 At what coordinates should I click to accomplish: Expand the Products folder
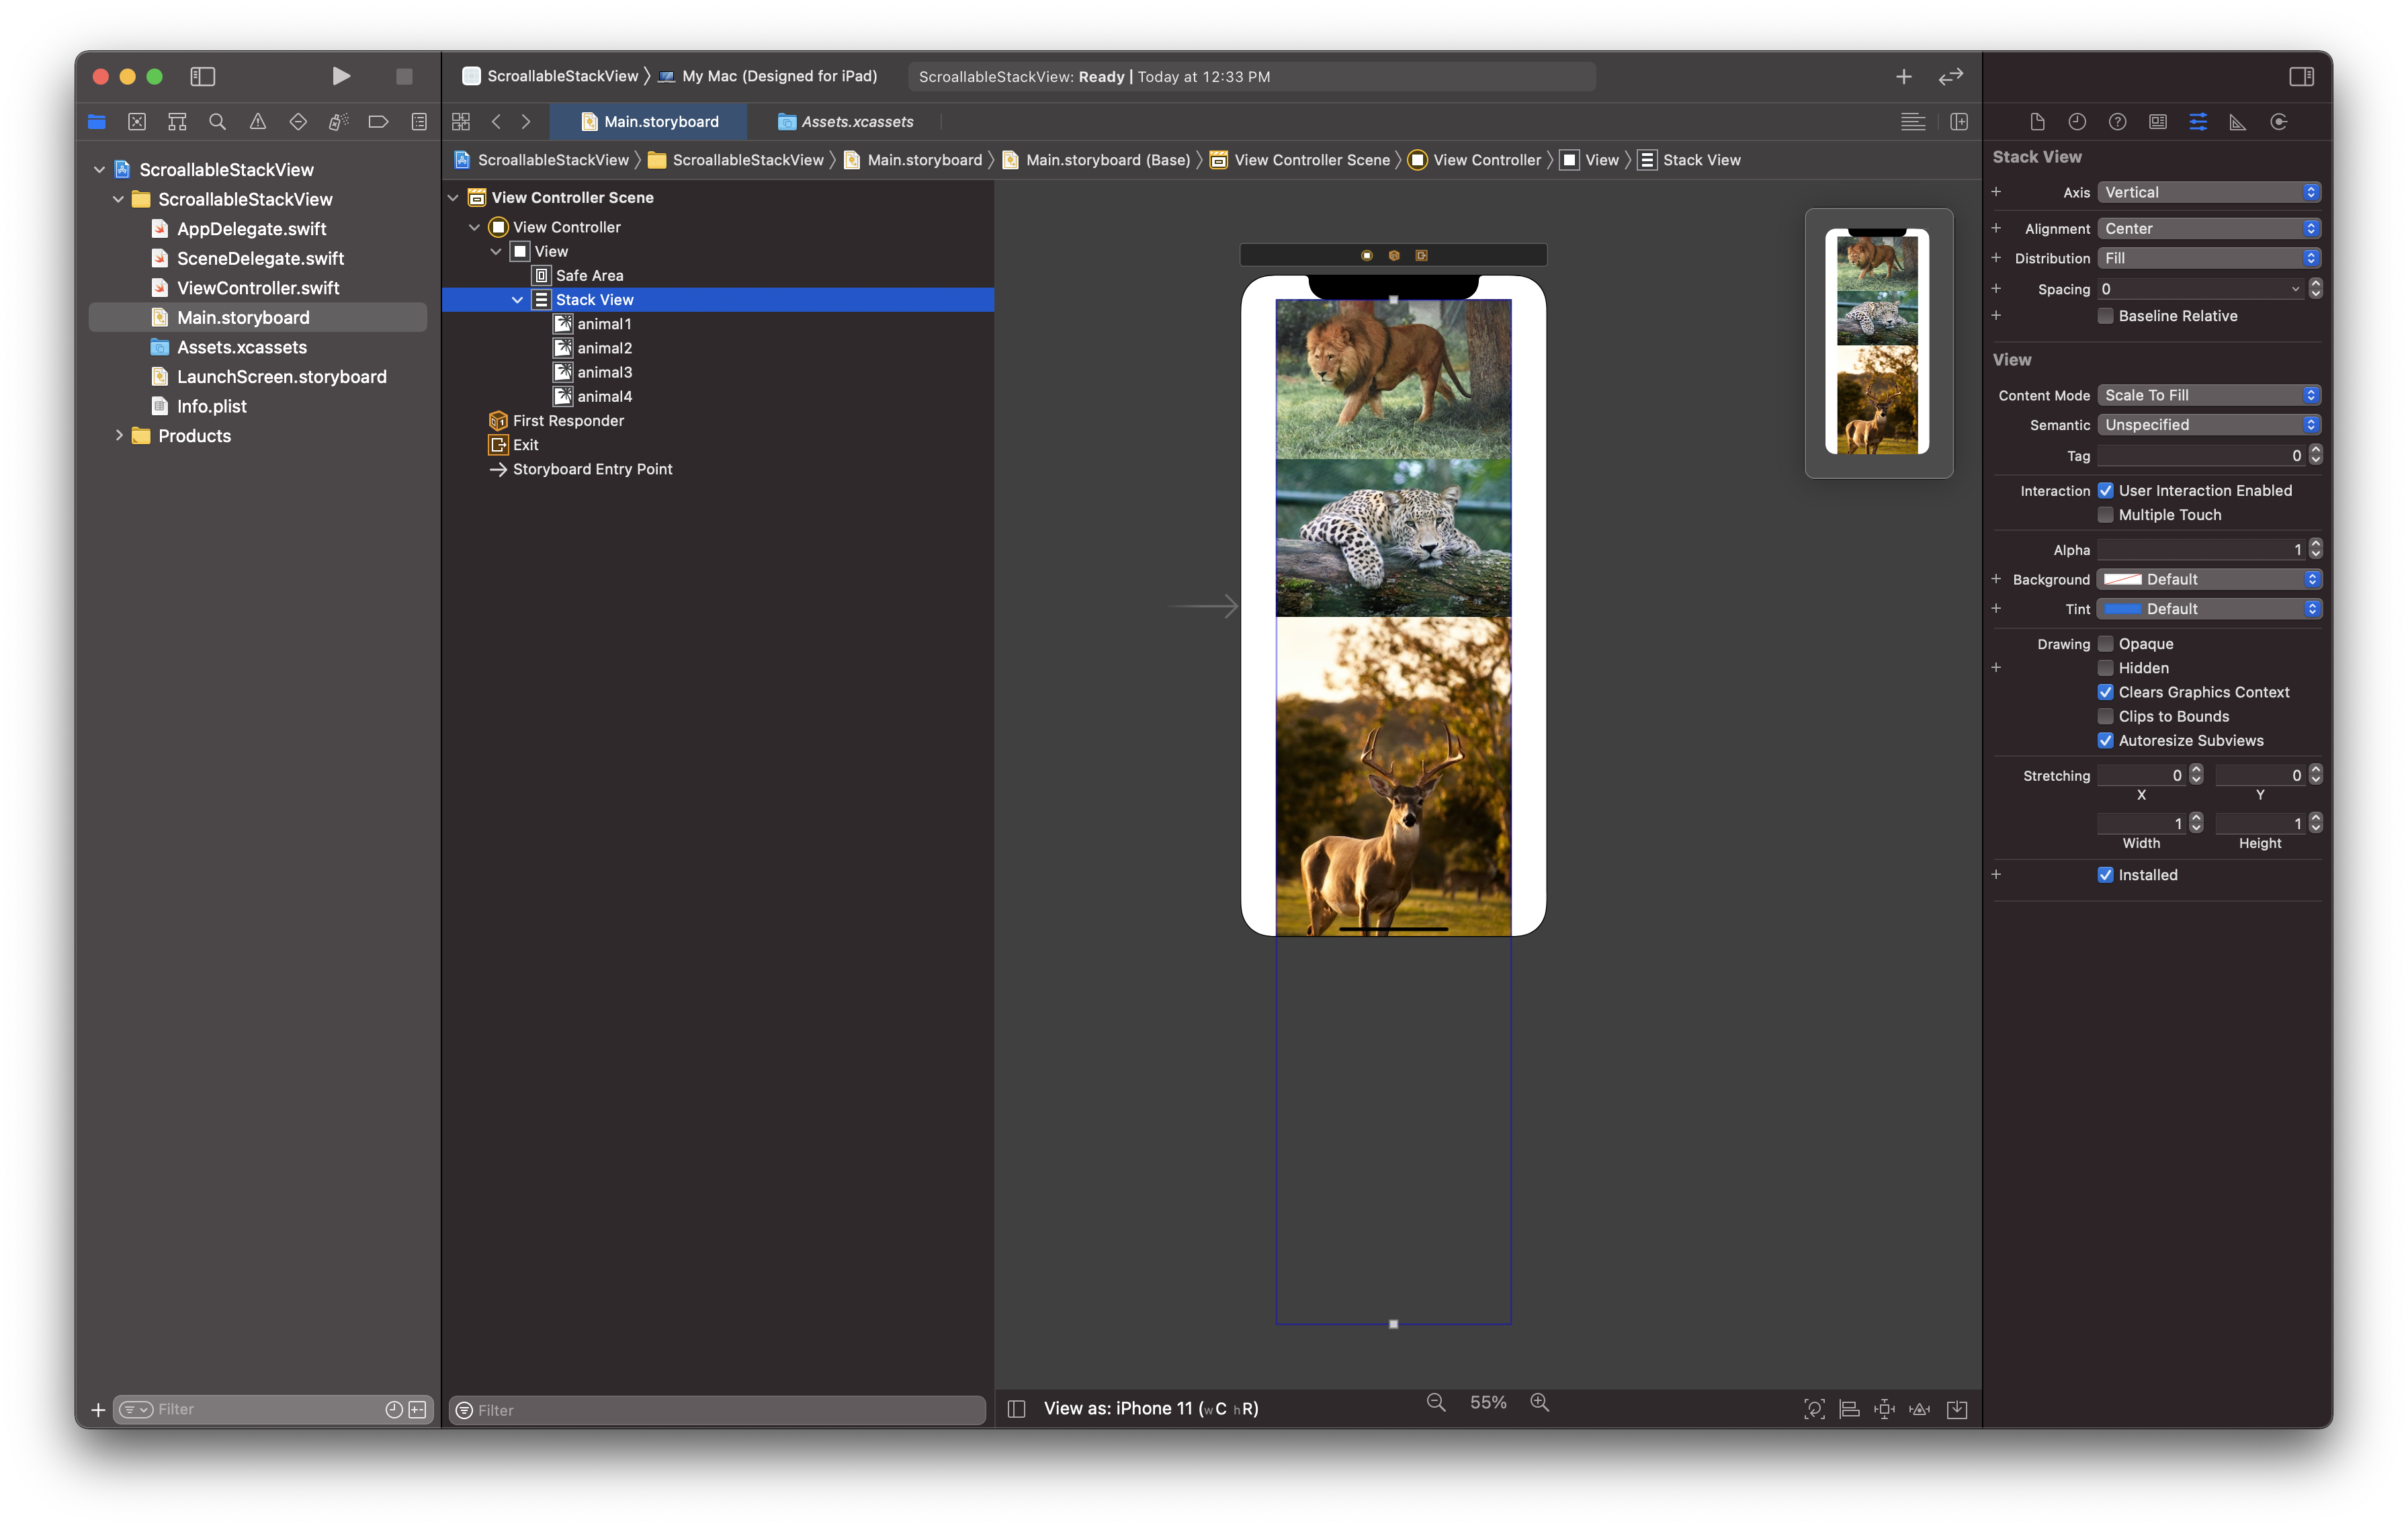(x=119, y=435)
